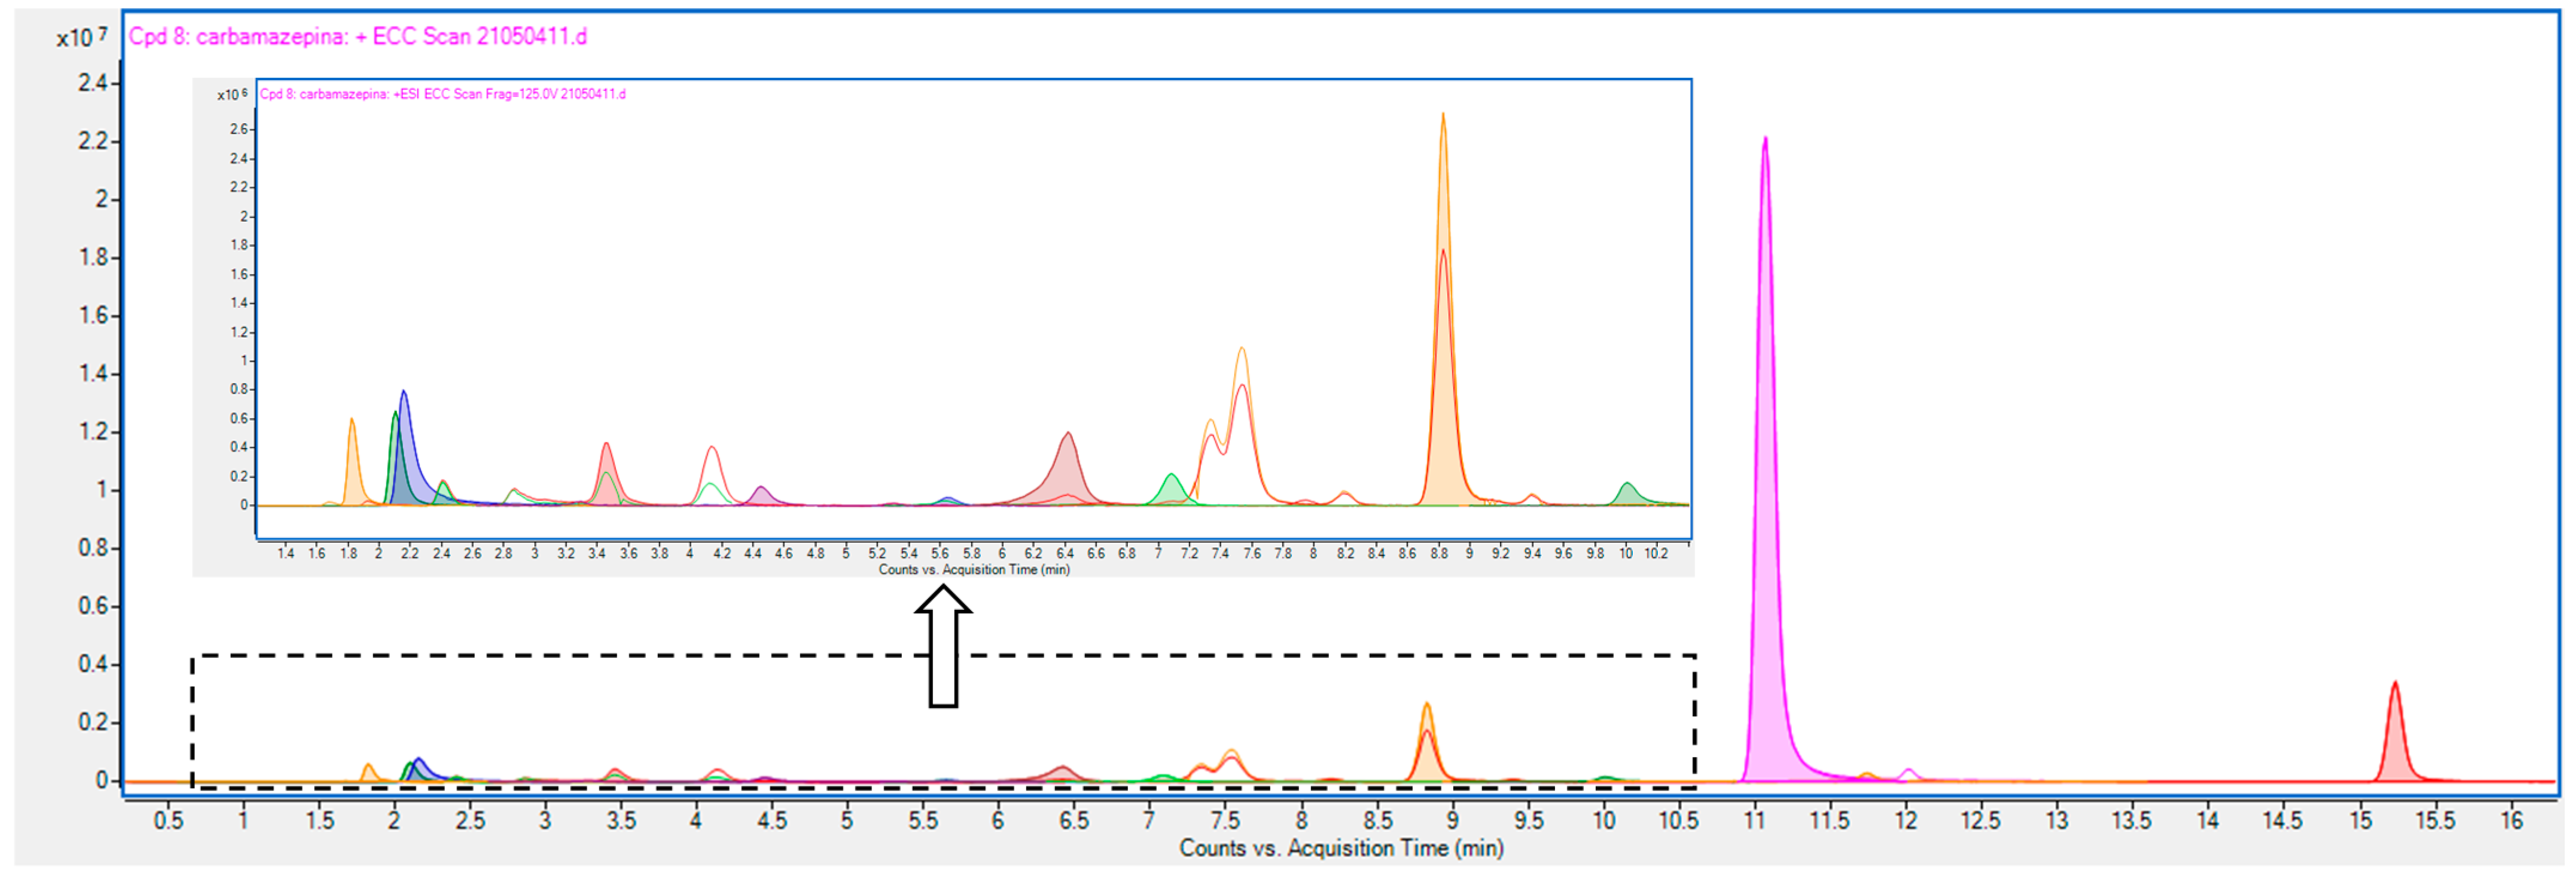Viewport: 2576px width, 873px height.
Task: Click inset y-axis tick label '2.6'
Action: pyautogui.click(x=238, y=129)
